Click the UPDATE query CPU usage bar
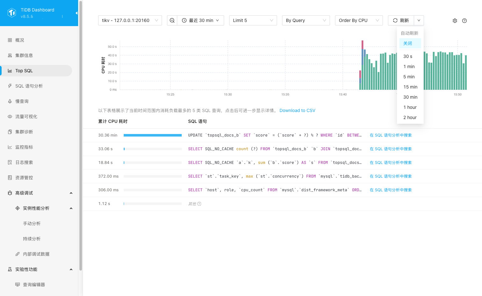482x296 pixels. coord(152,135)
